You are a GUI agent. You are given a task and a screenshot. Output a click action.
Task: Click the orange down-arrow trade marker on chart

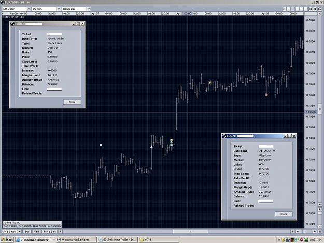(x=210, y=83)
